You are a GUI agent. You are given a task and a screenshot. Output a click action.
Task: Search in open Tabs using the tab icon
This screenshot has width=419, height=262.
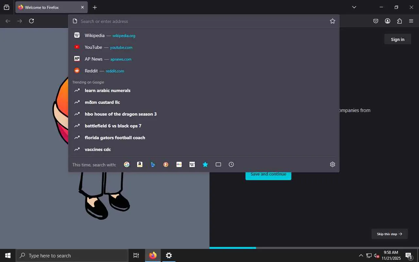coord(218,164)
